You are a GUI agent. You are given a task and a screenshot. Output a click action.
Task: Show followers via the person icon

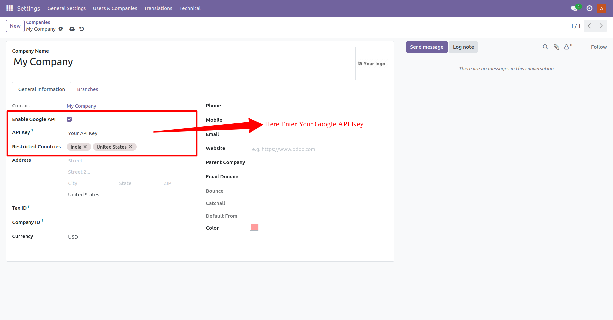coord(567,47)
